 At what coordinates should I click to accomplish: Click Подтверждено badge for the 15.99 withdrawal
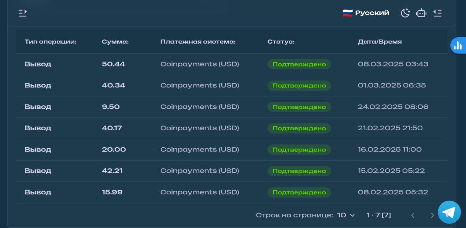(x=299, y=193)
